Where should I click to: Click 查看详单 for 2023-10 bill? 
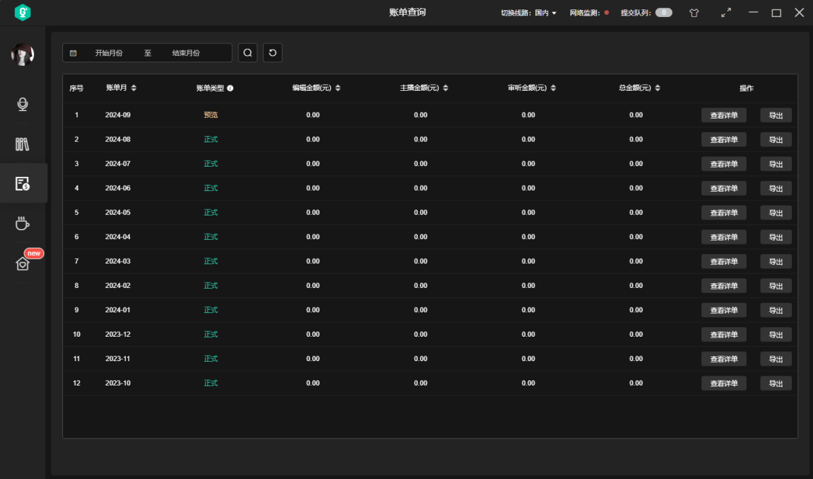(x=724, y=383)
